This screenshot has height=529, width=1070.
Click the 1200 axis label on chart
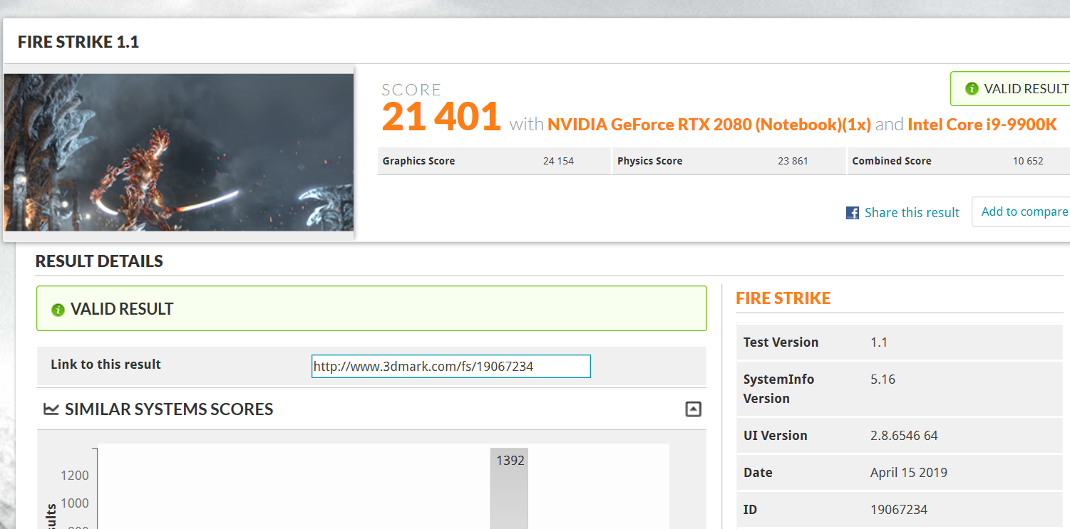click(x=75, y=476)
